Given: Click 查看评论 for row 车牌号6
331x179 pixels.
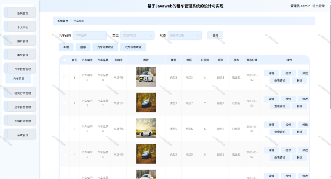Looking at the screenshot, I should pyautogui.click(x=280, y=132).
